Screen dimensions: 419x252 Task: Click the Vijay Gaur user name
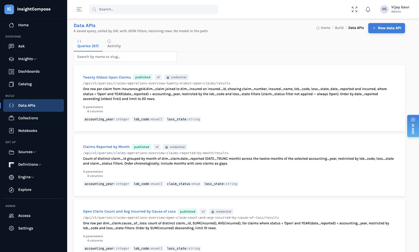pos(400,7)
